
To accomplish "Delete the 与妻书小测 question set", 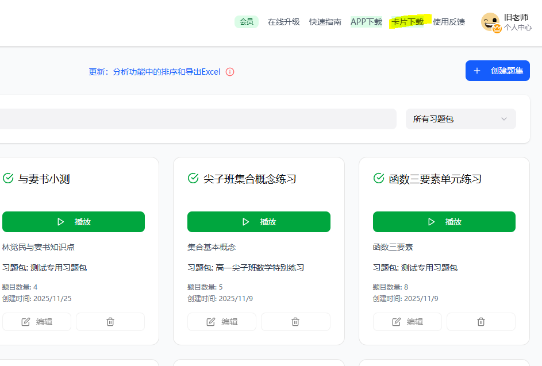I will (x=110, y=322).
